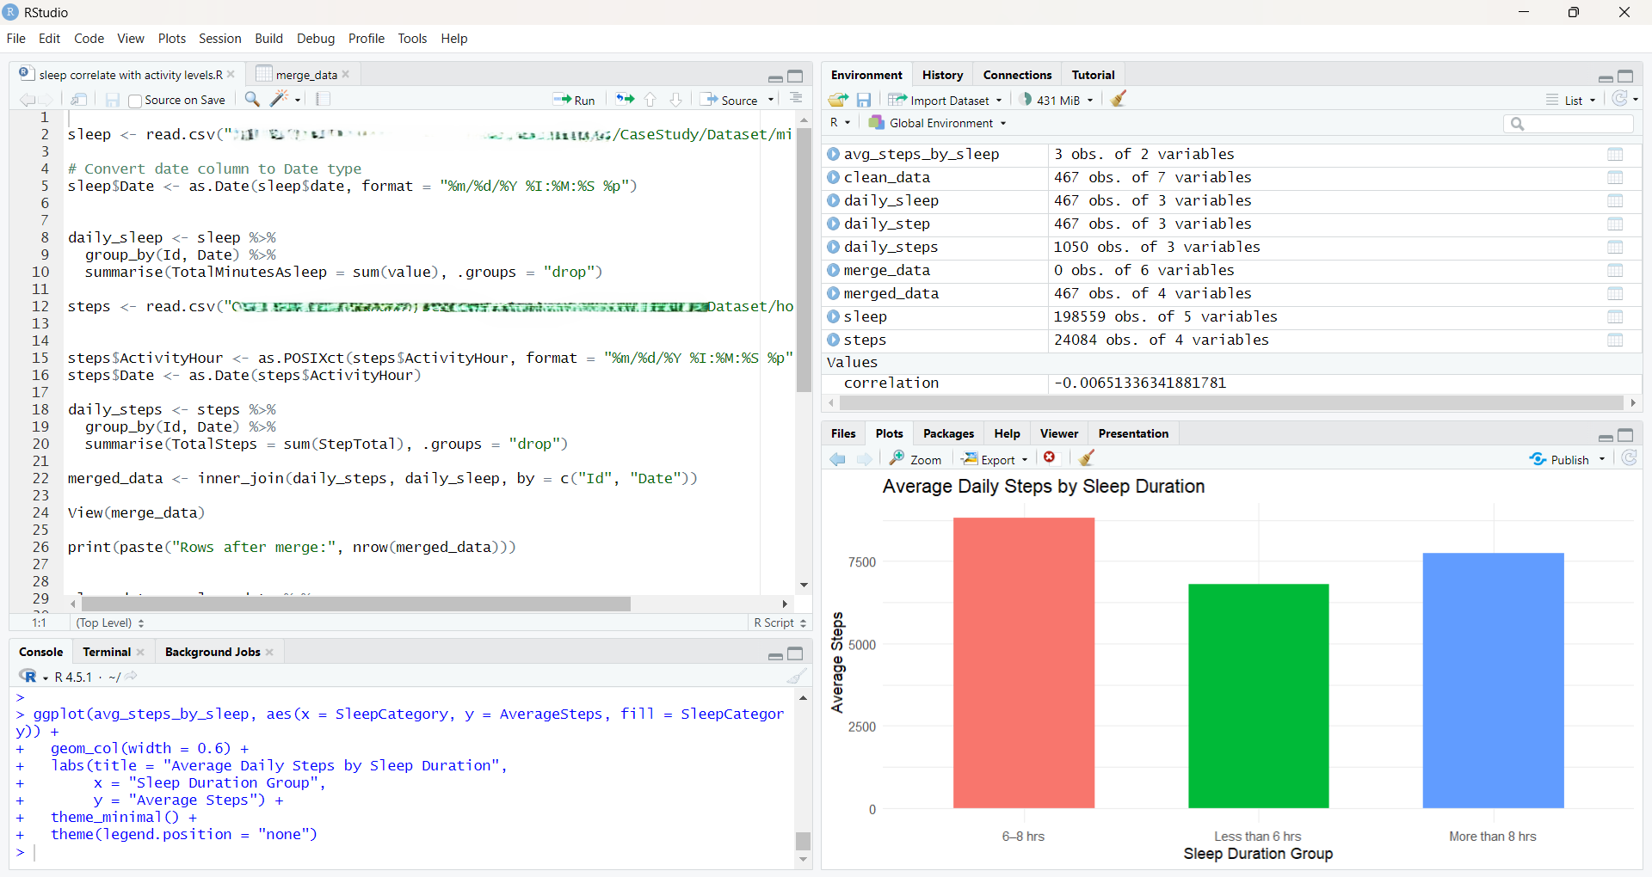
Task: Open the R Script file type selector
Action: click(x=780, y=622)
